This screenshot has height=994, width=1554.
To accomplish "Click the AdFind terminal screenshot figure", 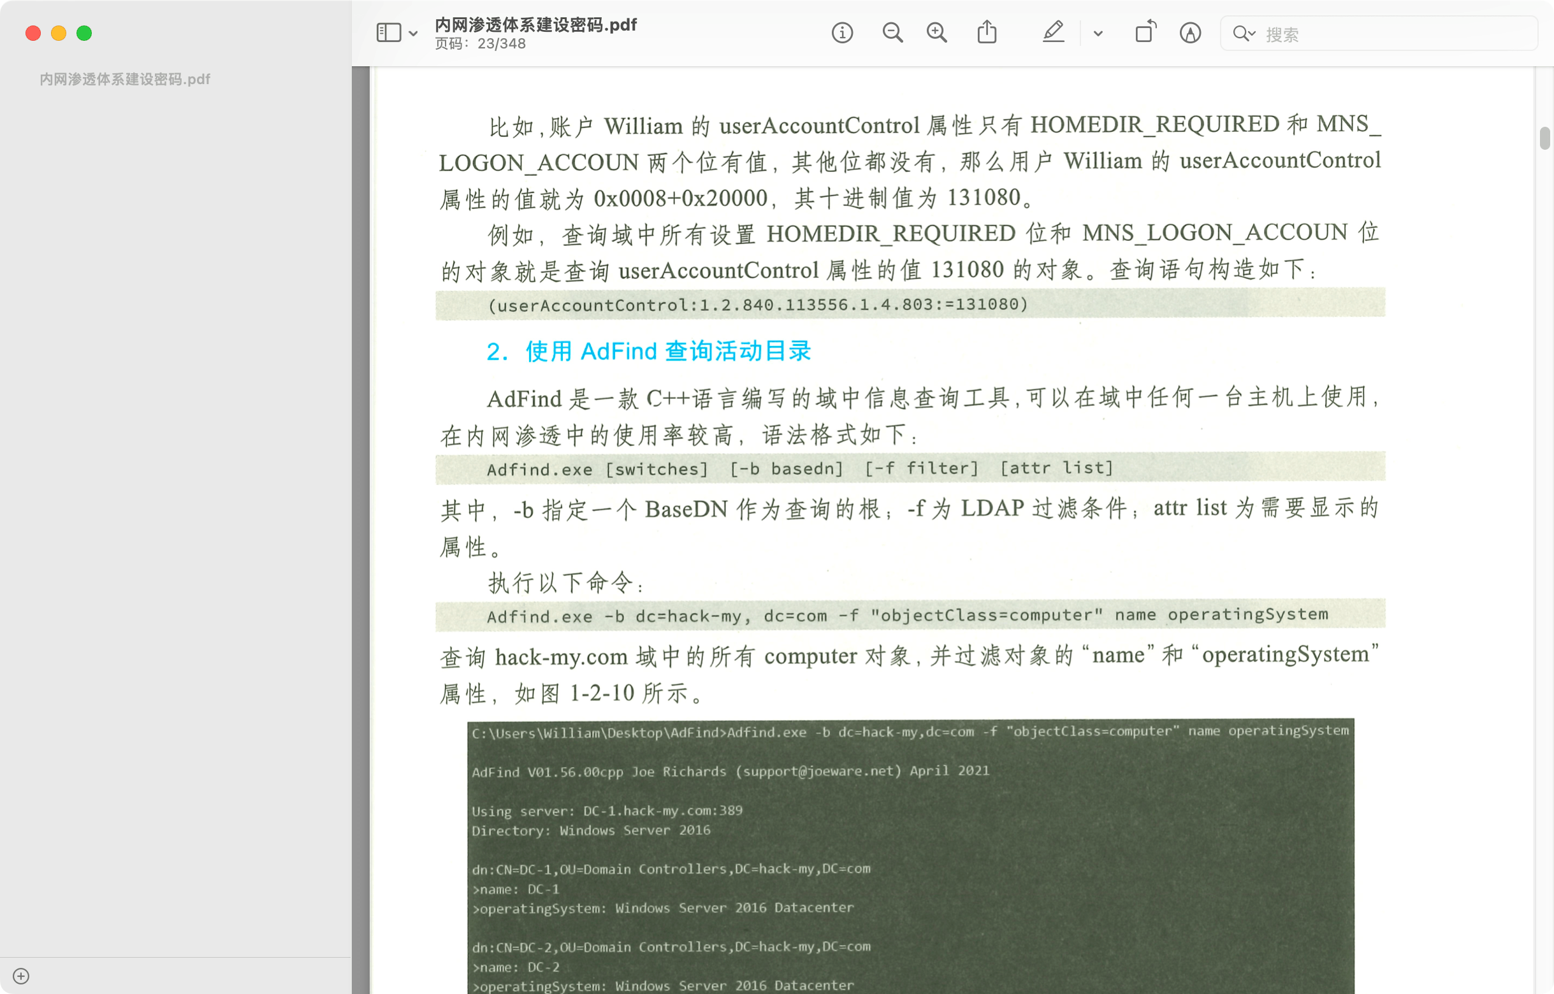I will (x=910, y=856).
